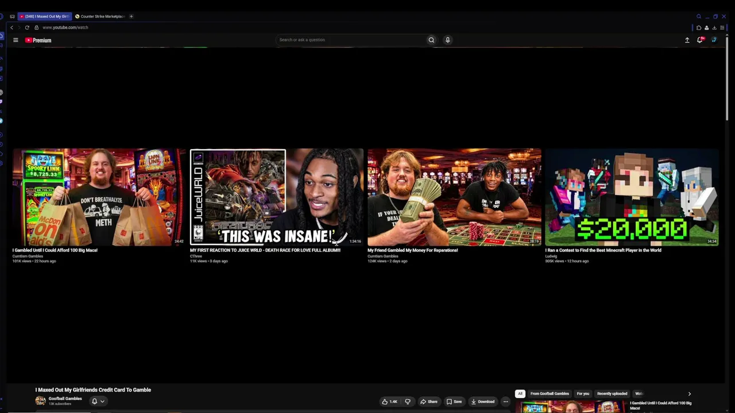Open the sidebar 100 Big Macs recommendation title
This screenshot has height=413, width=735.
(x=660, y=406)
